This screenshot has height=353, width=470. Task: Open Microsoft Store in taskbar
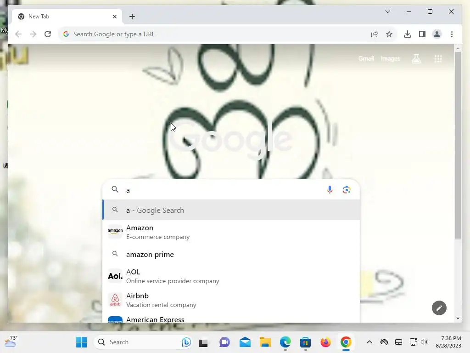pyautogui.click(x=305, y=342)
